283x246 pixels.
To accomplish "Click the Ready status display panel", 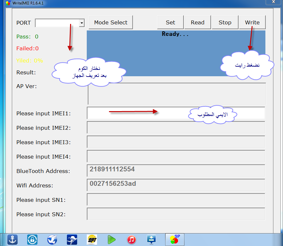I will point(176,53).
